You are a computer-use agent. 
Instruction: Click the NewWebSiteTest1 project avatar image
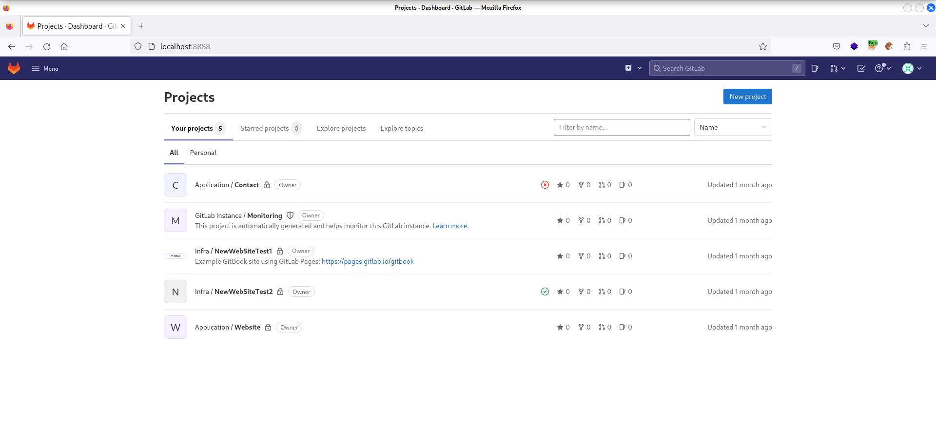pyautogui.click(x=175, y=256)
